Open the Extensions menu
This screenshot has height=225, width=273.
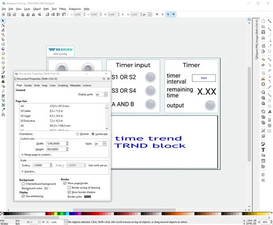75,9
